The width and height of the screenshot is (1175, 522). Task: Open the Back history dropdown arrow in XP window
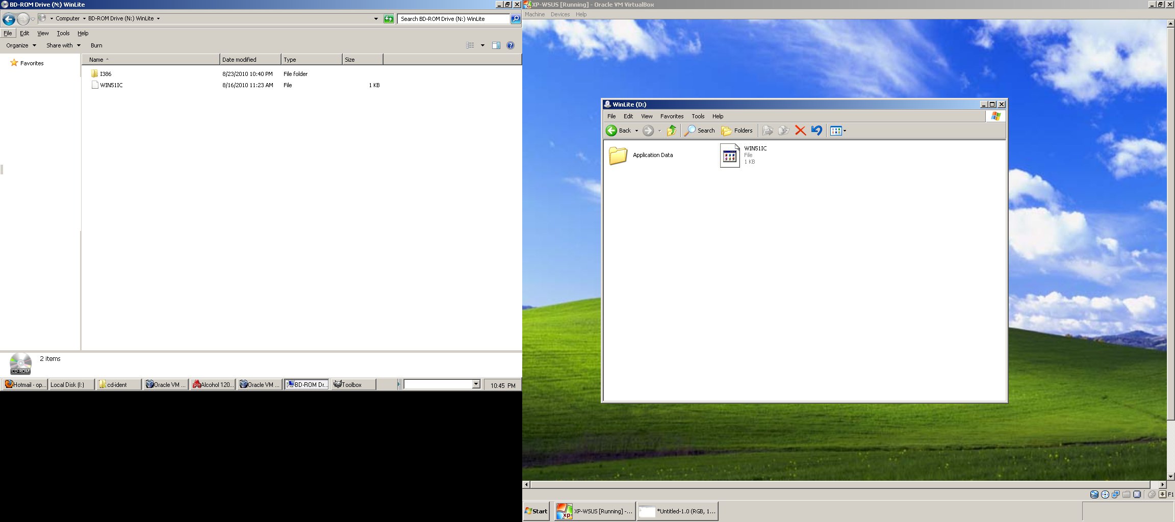636,130
